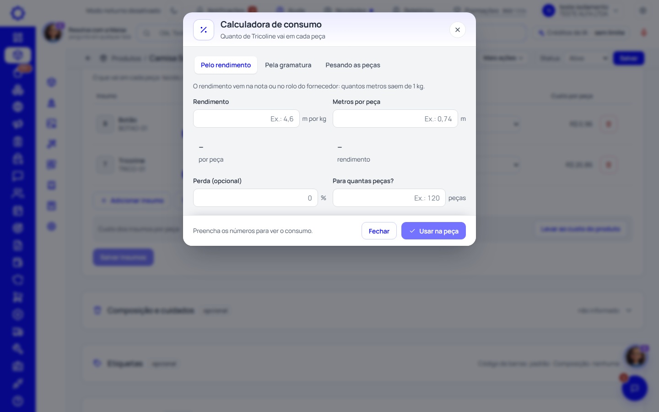Click the megaphone icon in left sidebar
Screen dimensions: 659x412
pos(18,124)
